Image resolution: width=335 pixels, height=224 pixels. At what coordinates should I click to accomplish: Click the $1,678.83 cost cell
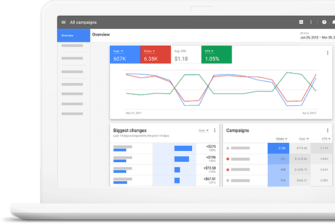pos(300,159)
